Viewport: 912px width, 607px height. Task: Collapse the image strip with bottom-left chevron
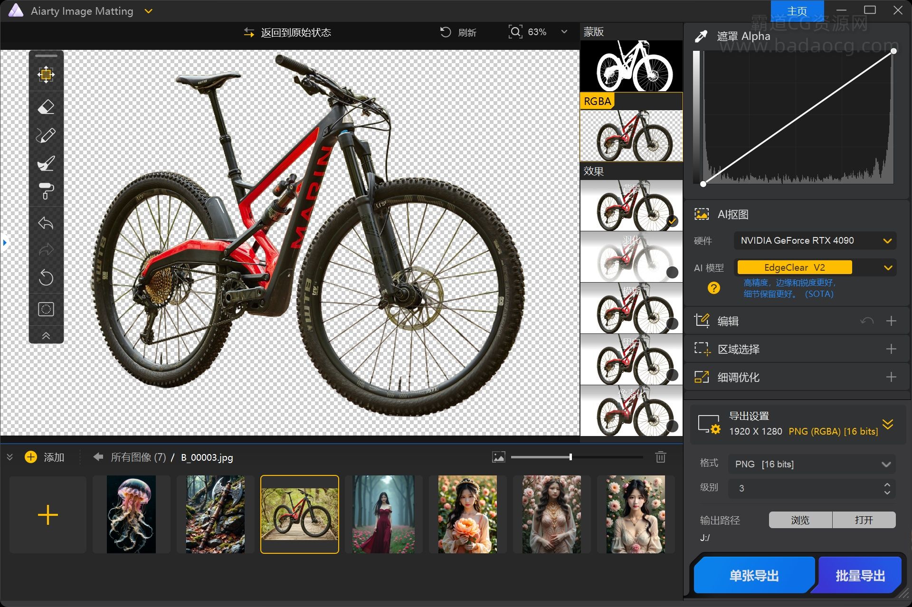[9, 457]
